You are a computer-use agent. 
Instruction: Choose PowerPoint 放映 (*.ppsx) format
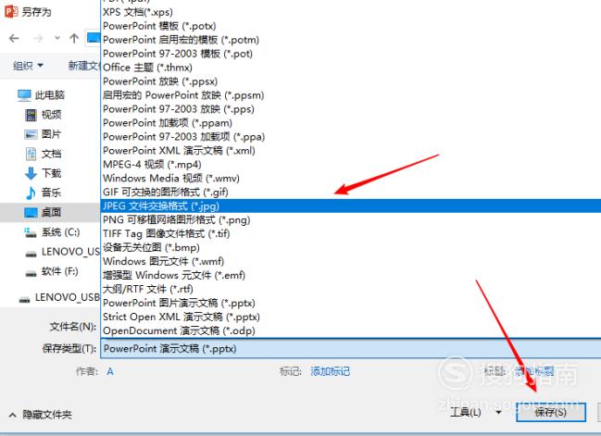[351, 81]
